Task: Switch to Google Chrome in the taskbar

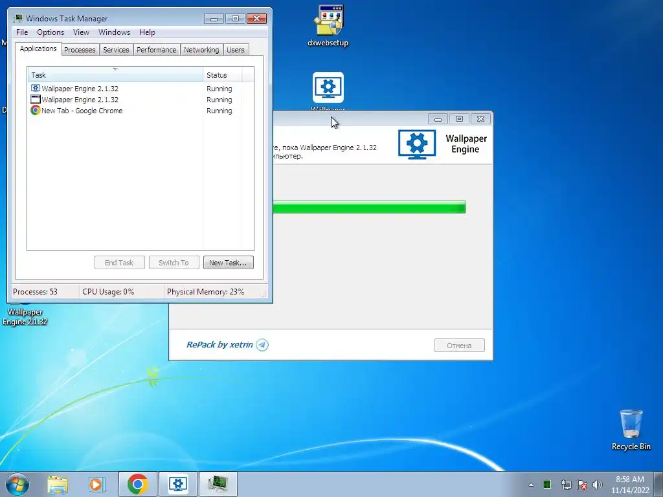Action: (x=137, y=484)
